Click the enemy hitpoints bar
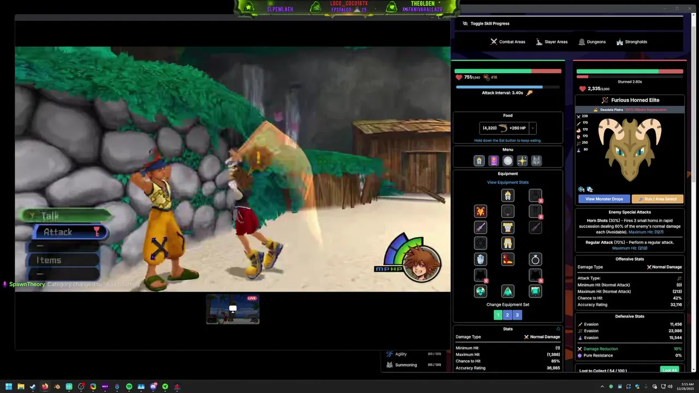Viewport: 699px width, 393px height. tap(630, 71)
